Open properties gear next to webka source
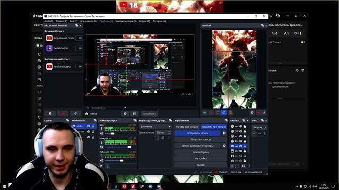 (125, 113)
